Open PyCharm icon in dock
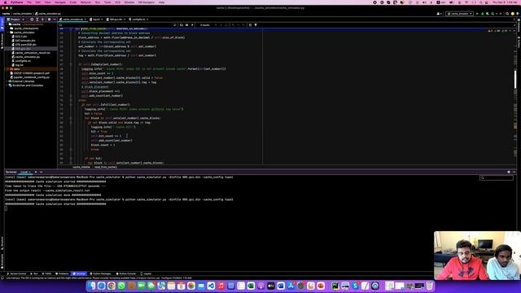 pos(335,286)
